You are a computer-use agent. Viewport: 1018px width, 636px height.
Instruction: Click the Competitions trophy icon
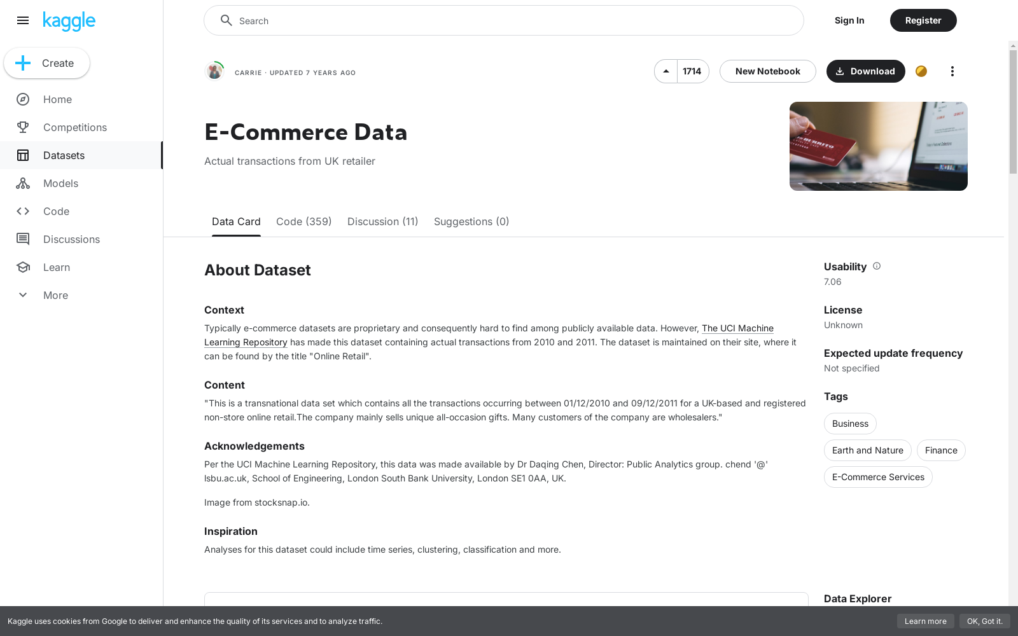[x=23, y=127]
